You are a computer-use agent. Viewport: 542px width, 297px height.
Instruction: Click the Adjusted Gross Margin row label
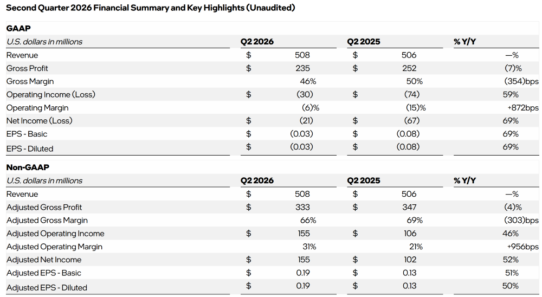[47, 220]
